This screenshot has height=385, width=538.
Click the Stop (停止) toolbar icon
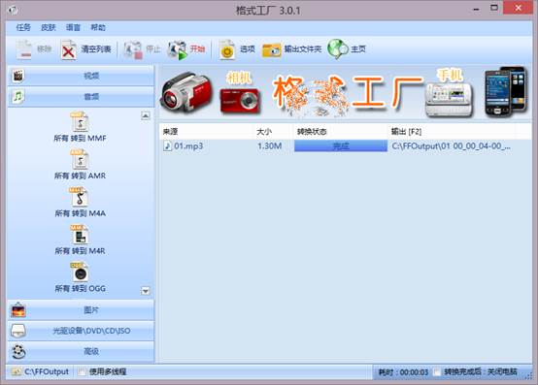[133, 50]
